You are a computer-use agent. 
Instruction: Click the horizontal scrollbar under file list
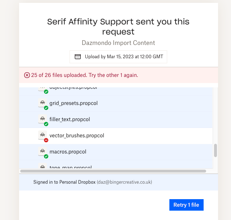tap(113, 171)
